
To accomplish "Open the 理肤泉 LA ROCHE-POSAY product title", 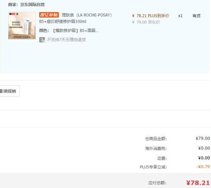I will pos(87,15).
